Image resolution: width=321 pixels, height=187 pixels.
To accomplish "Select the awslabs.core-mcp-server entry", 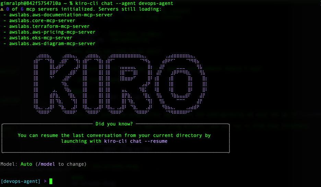I will pos(42,21).
